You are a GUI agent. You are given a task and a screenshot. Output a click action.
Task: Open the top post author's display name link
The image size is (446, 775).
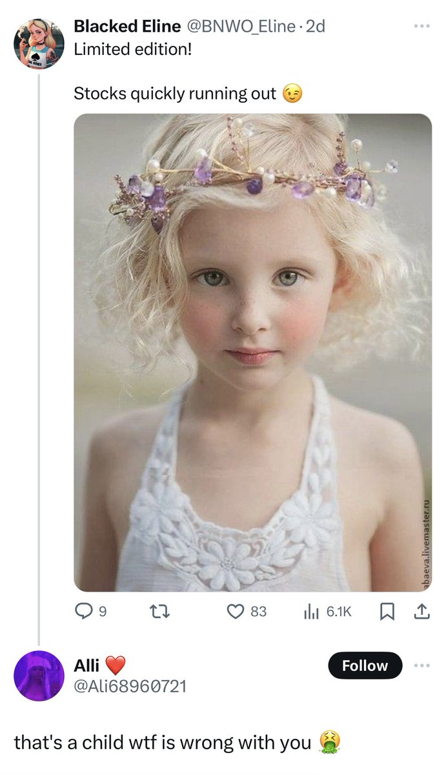tap(127, 26)
